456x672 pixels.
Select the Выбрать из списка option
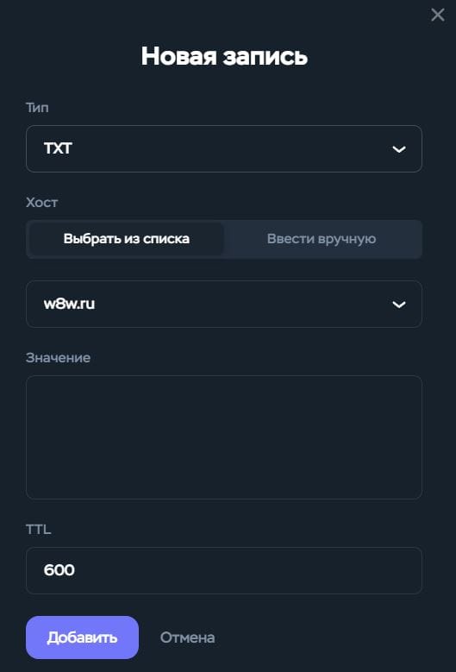coord(127,239)
